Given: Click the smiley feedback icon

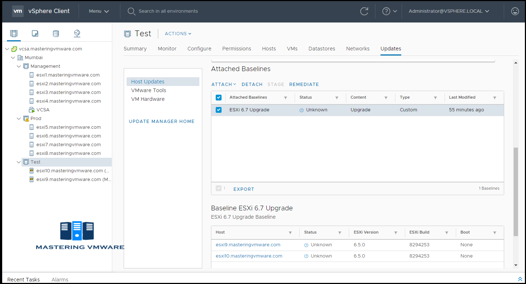Looking at the screenshot, I should point(515,11).
